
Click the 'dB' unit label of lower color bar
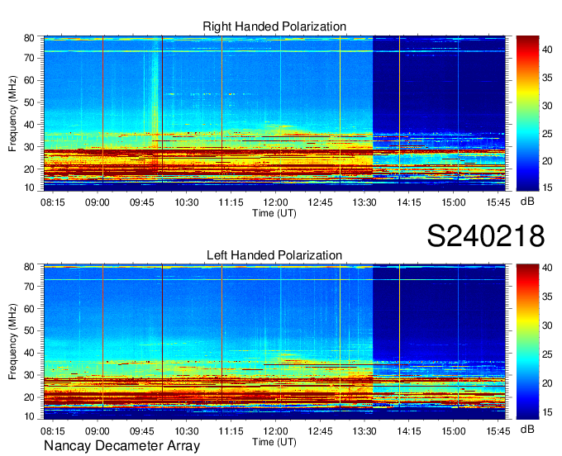pos(527,429)
